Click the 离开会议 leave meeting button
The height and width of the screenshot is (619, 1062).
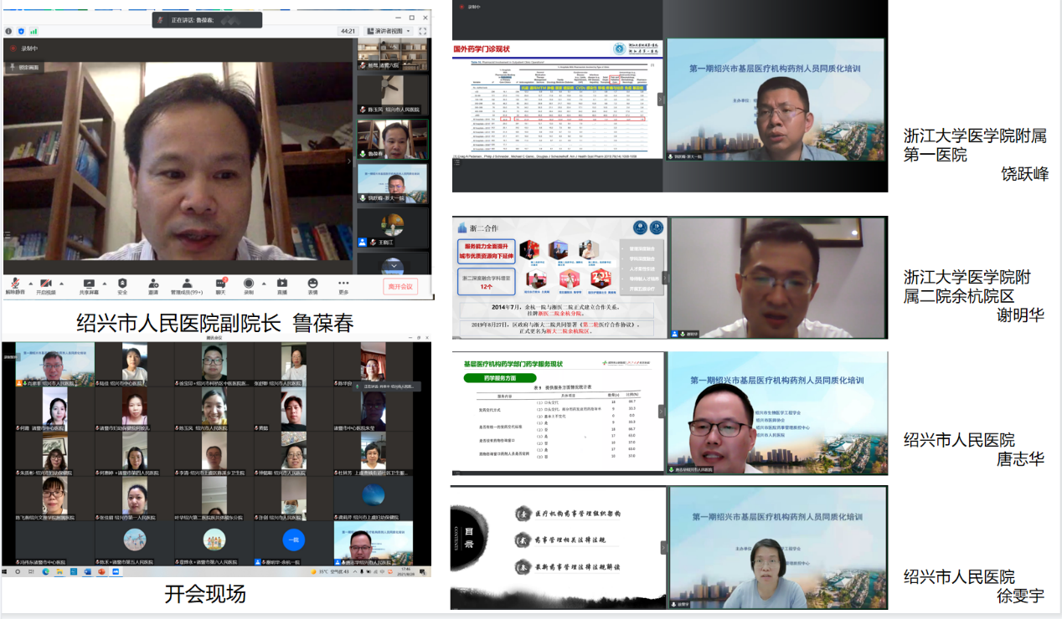click(x=400, y=287)
